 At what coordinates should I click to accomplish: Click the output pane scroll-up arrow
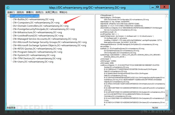167,16
